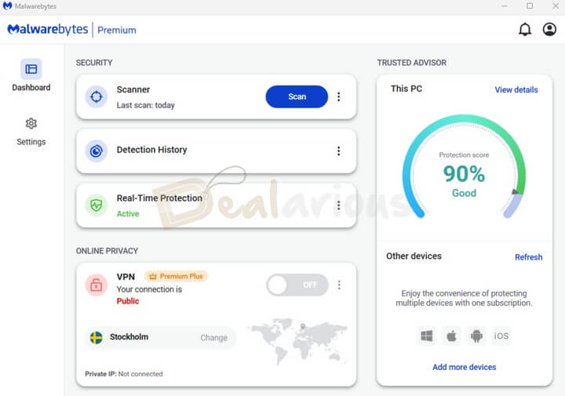Click the protection score gauge
This screenshot has height=396, width=565.
(464, 166)
